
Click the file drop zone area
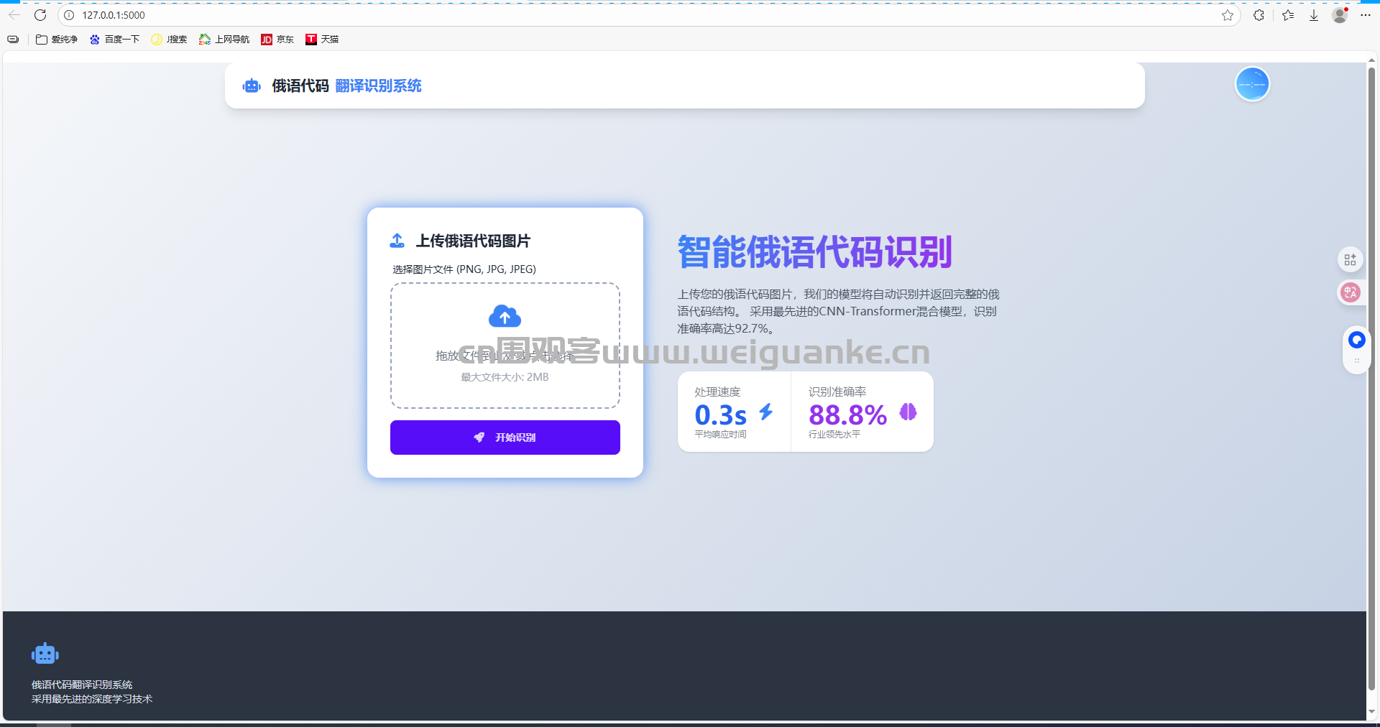coord(505,346)
